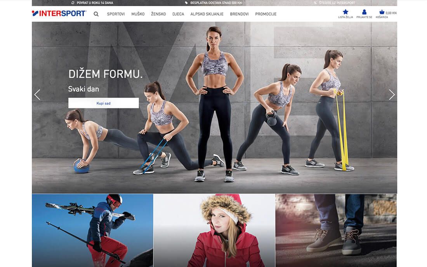The height and width of the screenshot is (267, 427).
Task: Open the Alpsko skijanje menu item
Action: tap(207, 14)
